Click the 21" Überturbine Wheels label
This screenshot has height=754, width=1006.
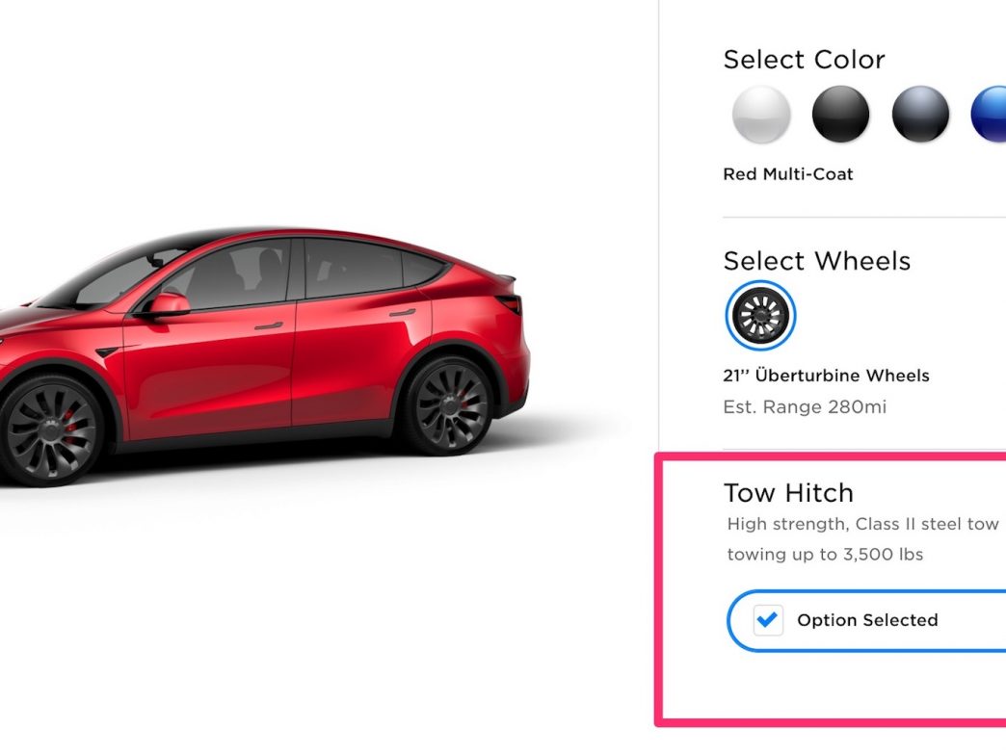(x=826, y=376)
